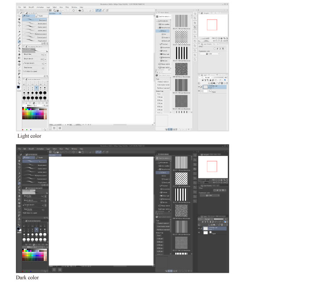This screenshot has height=283, width=309.
Task: Click Fill bucket icon in light command bar
Action: [x=80, y=10]
